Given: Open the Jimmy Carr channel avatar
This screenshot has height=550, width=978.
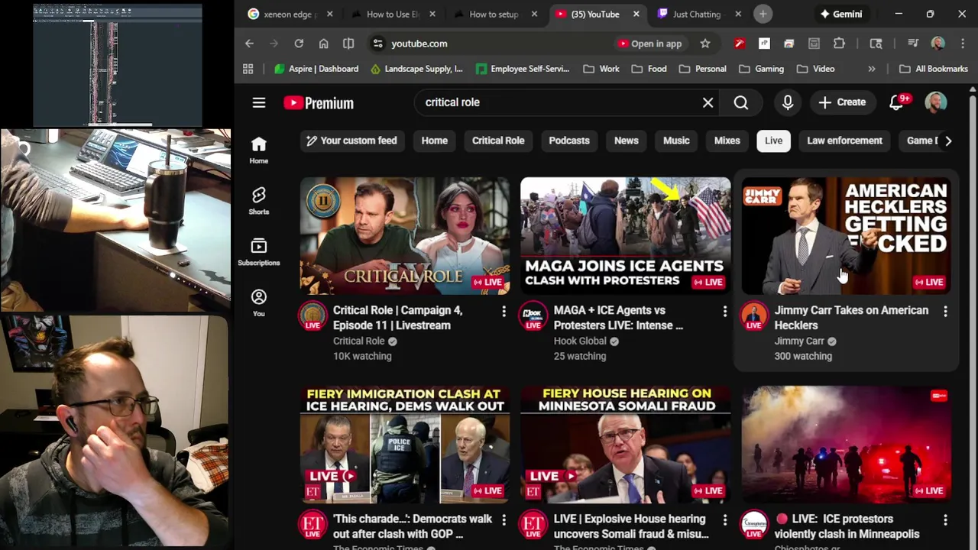Looking at the screenshot, I should (x=754, y=316).
